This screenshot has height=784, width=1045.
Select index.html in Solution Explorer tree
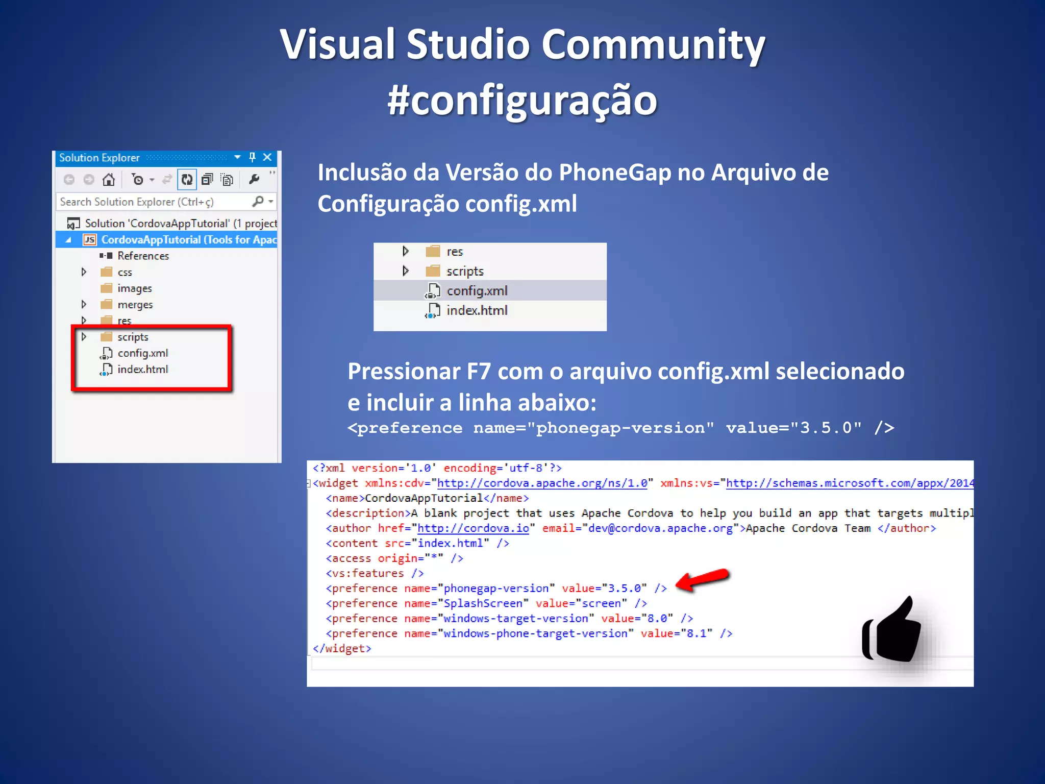(142, 370)
